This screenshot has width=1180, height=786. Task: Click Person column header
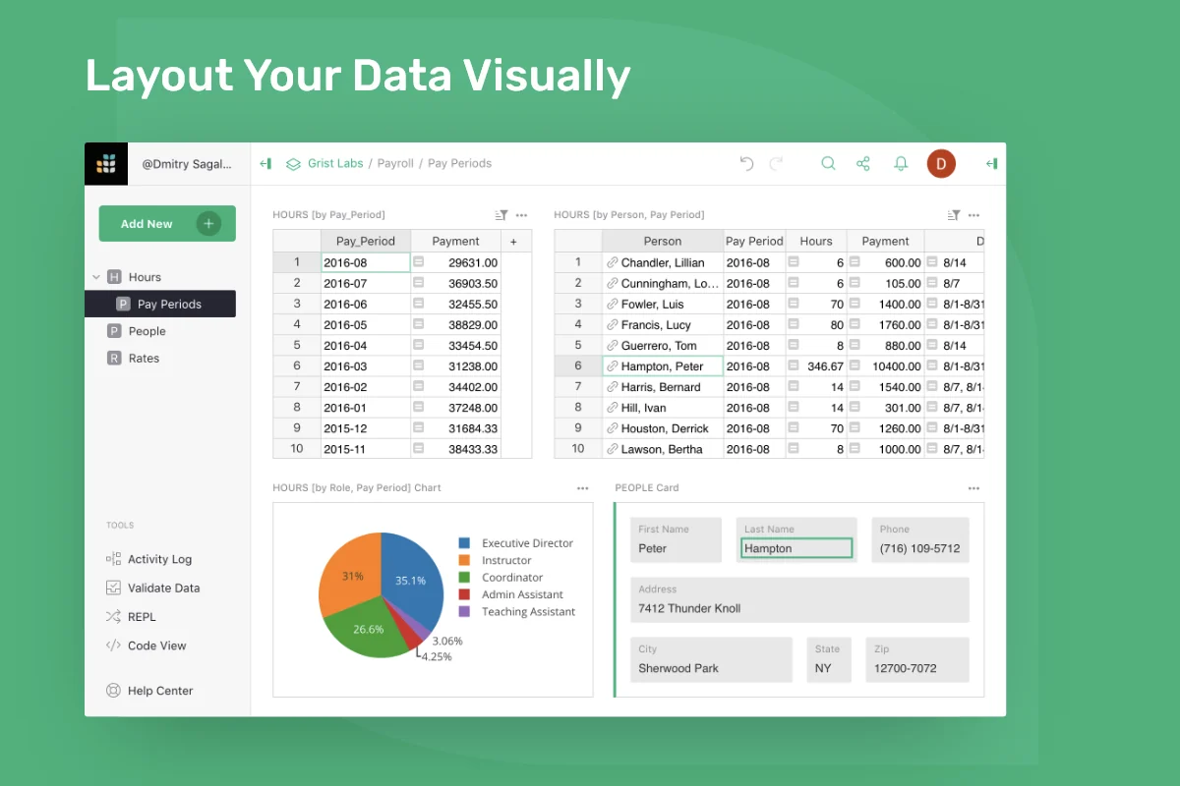tap(663, 241)
